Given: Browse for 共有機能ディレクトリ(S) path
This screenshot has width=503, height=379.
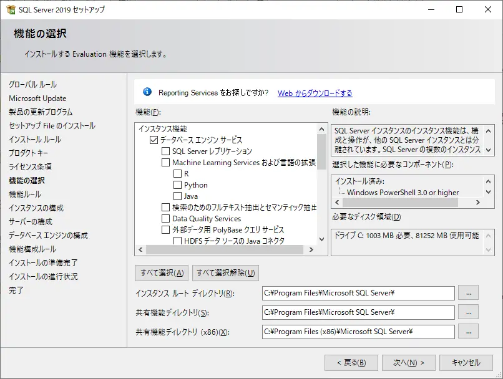Looking at the screenshot, I should [x=468, y=312].
